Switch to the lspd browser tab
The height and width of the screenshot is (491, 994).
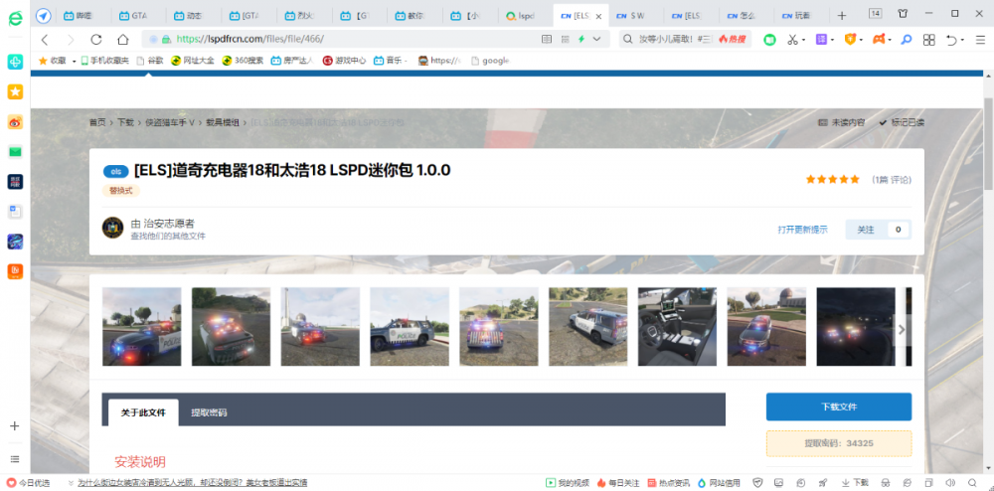(526, 16)
